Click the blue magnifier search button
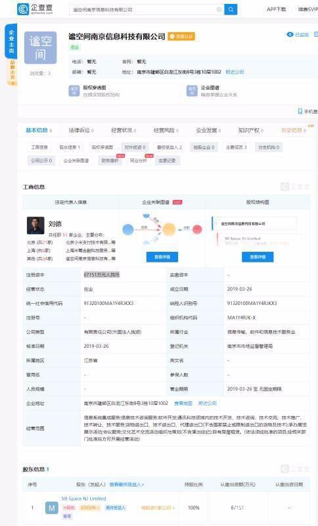 pyautogui.click(x=231, y=9)
